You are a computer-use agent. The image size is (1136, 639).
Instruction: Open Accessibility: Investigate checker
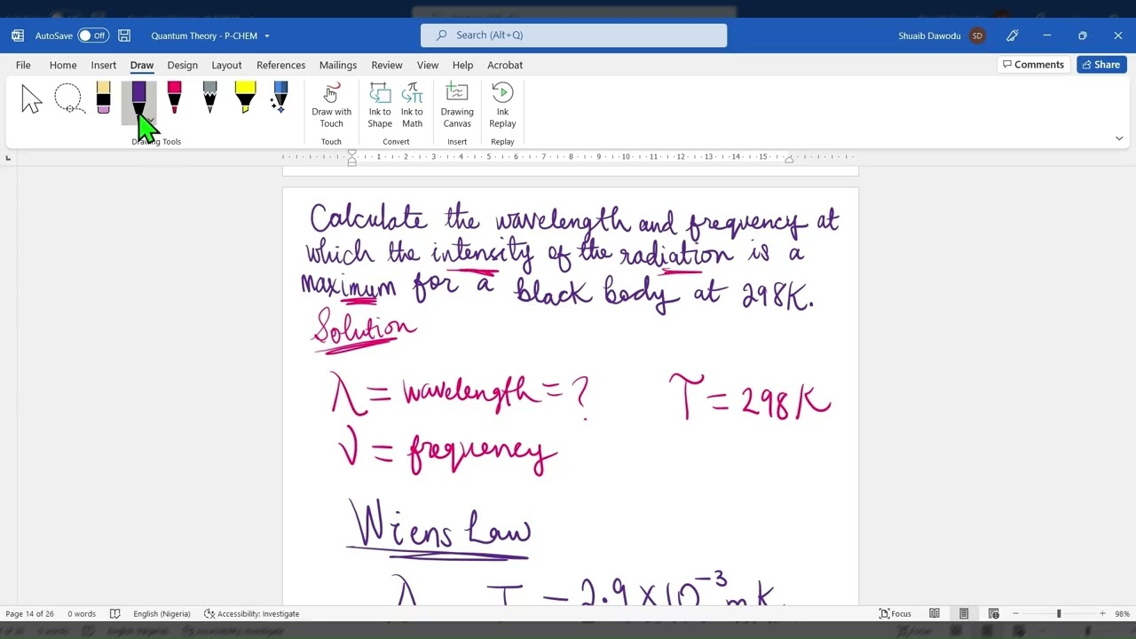pos(252,614)
